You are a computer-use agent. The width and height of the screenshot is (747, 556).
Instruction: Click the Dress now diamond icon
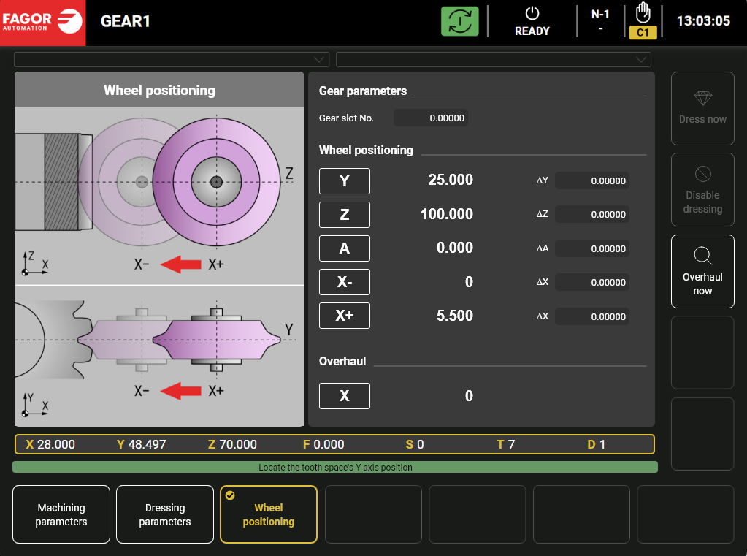pyautogui.click(x=702, y=99)
